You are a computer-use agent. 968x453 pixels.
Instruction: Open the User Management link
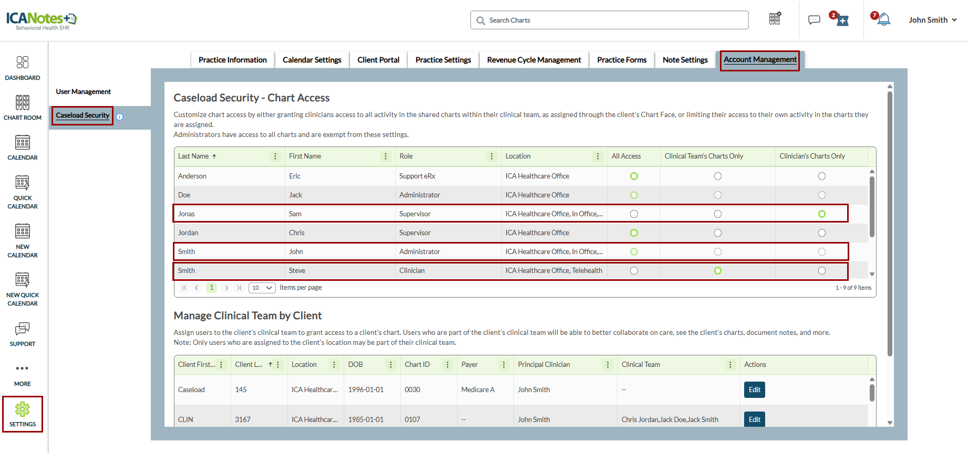pos(84,92)
